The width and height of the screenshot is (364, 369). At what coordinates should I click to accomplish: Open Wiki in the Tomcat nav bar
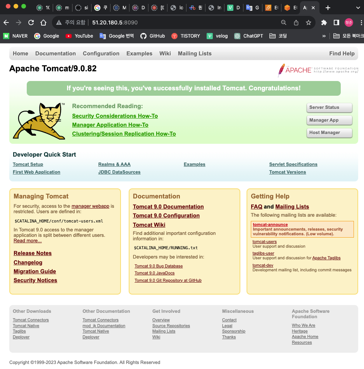[x=165, y=53]
